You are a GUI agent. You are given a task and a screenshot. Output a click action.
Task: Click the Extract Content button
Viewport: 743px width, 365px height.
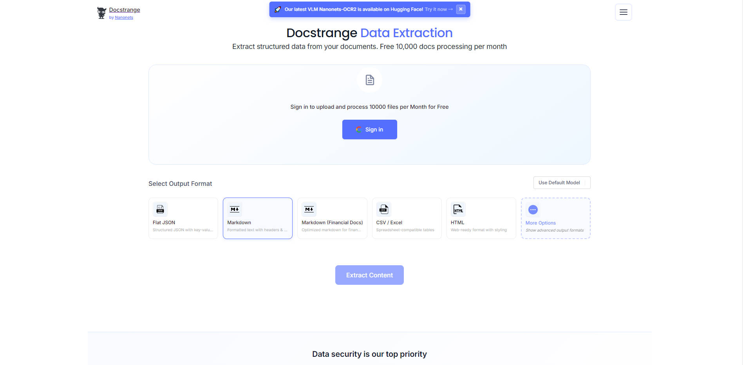point(369,275)
